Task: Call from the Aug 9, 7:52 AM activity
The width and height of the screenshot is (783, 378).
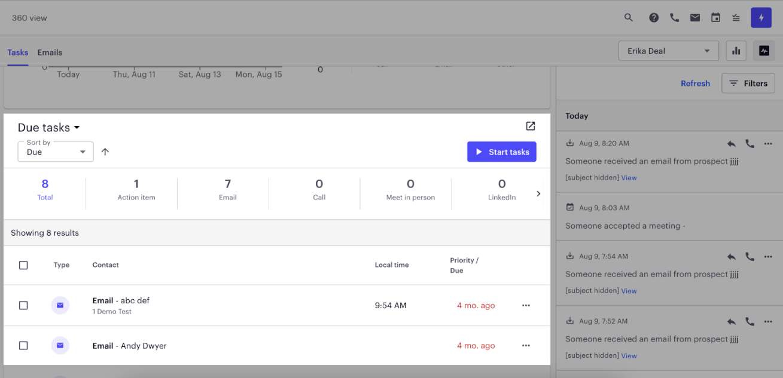Action: [x=750, y=321]
